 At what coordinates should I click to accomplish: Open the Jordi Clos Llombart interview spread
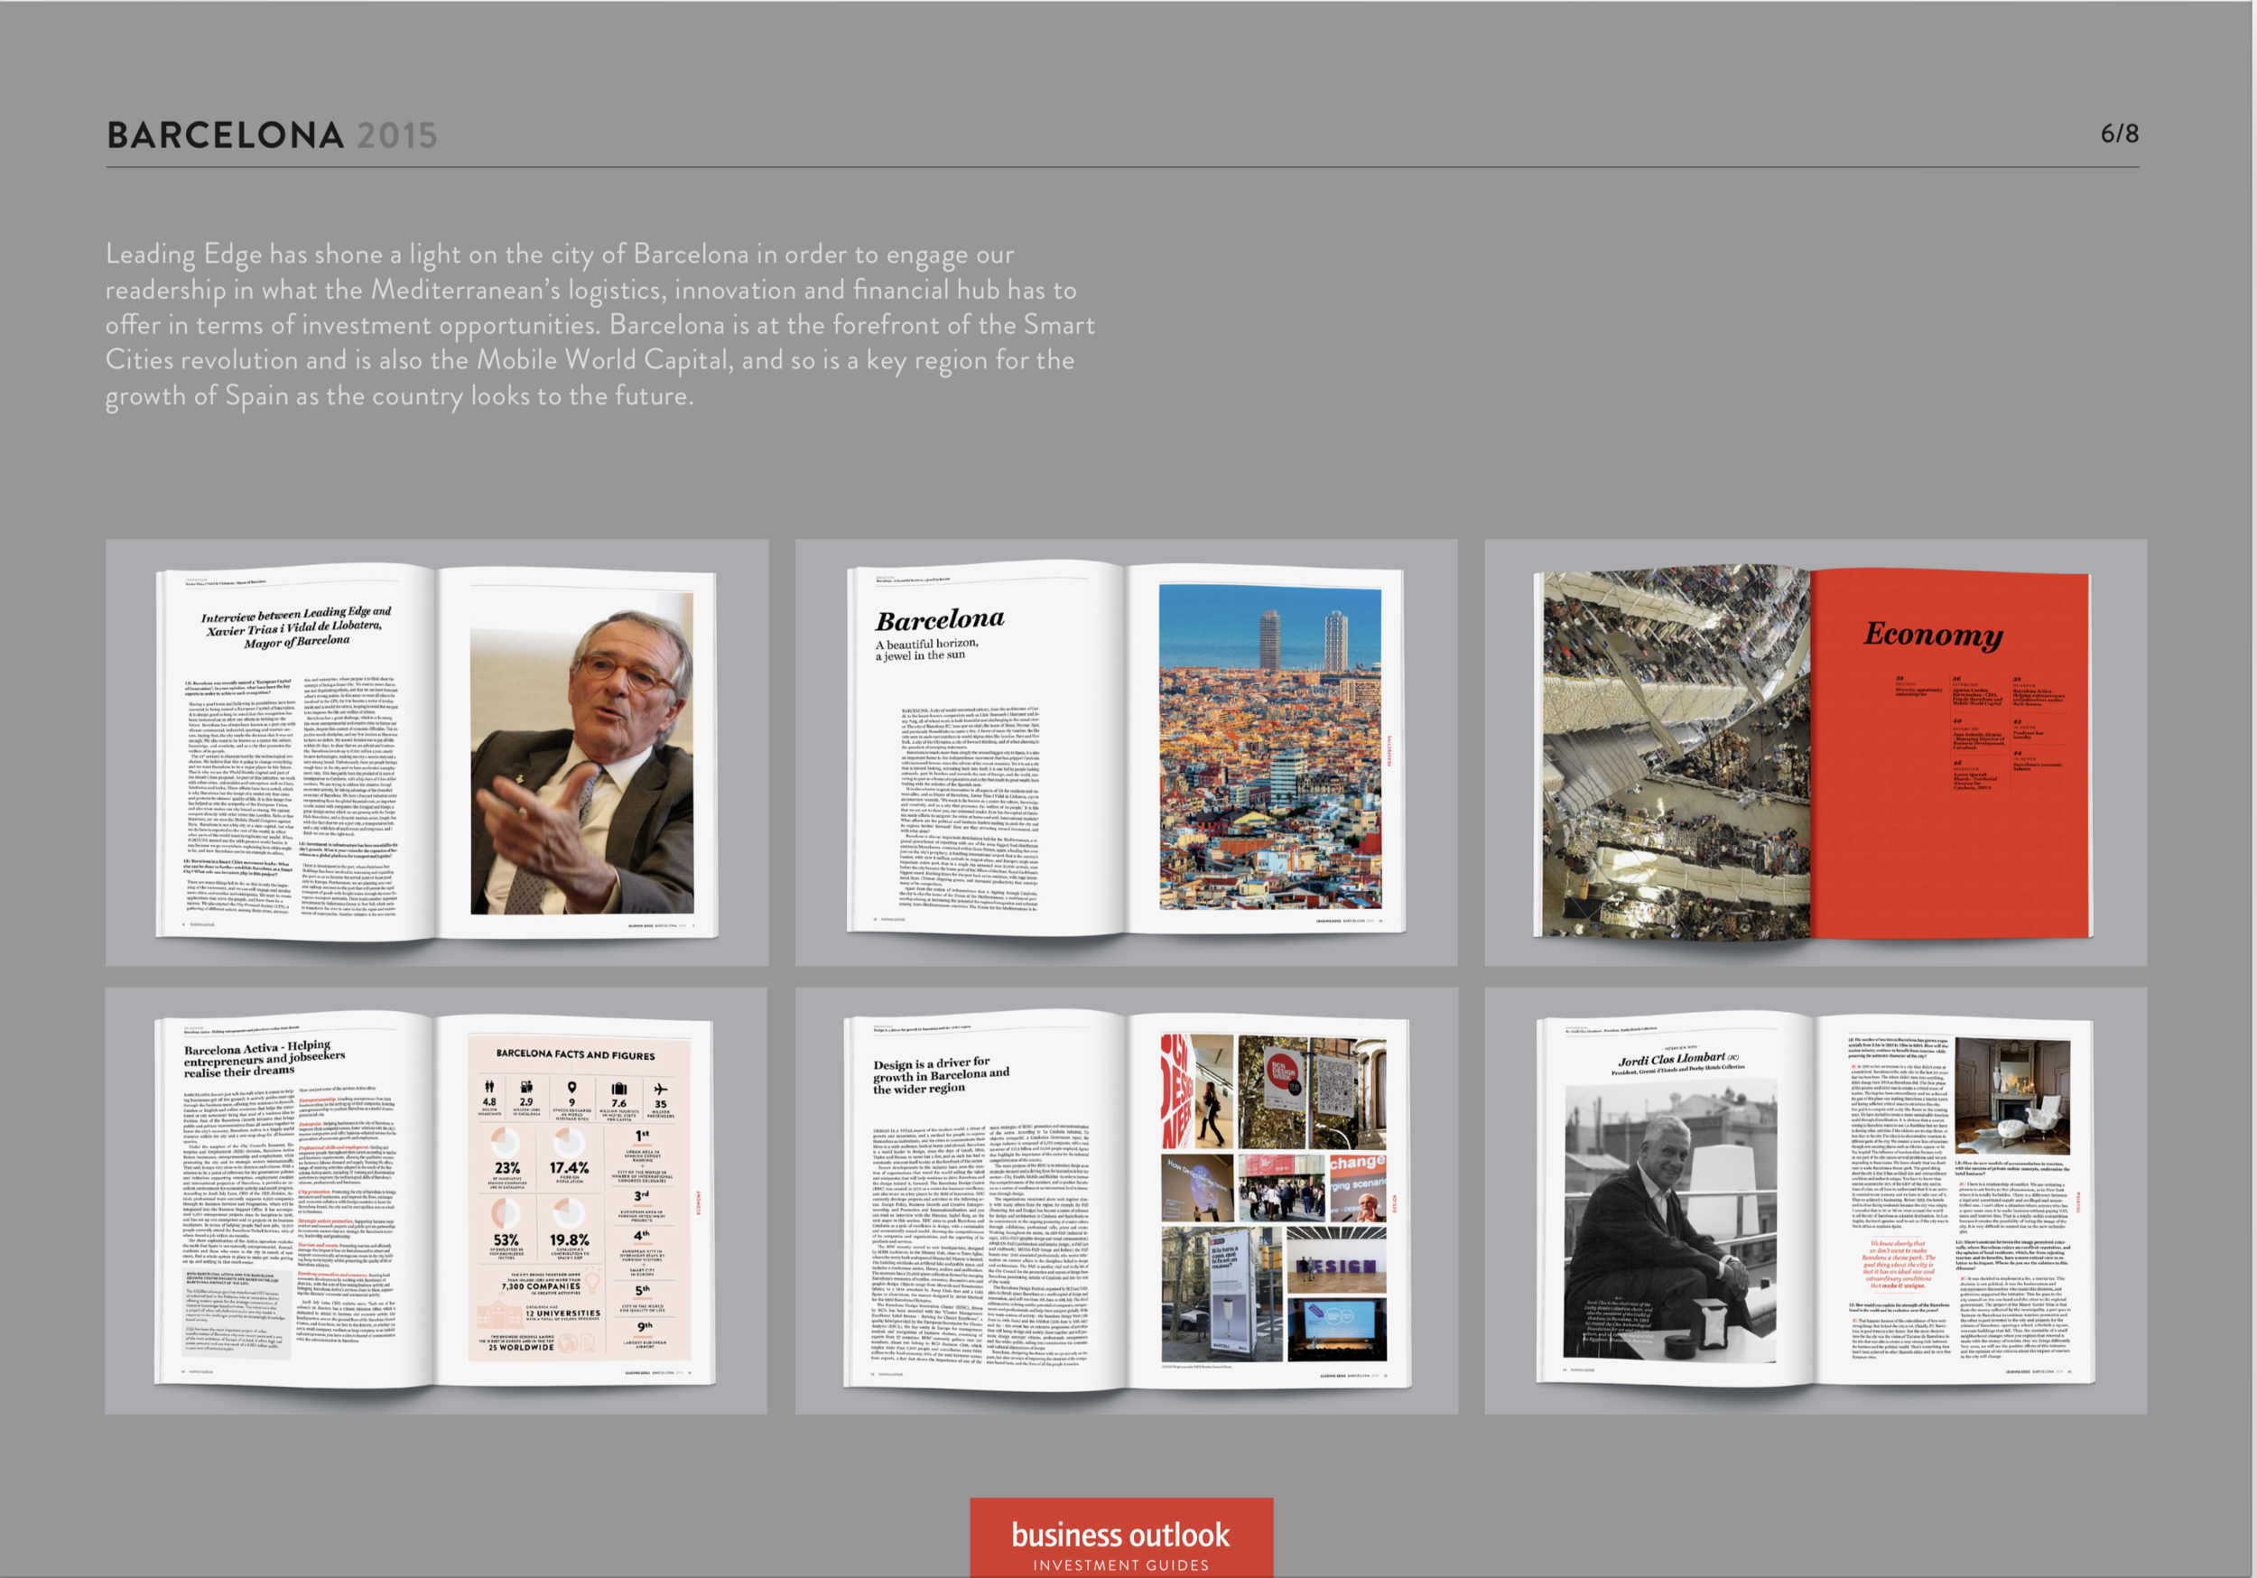pyautogui.click(x=1815, y=1200)
